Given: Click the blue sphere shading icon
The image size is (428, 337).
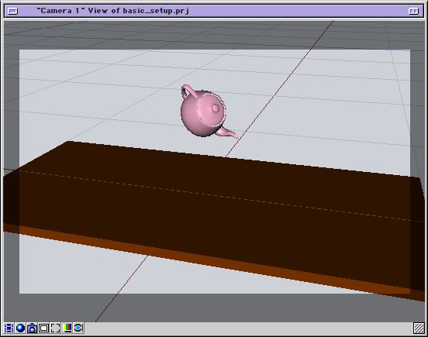Looking at the screenshot, I should [x=20, y=328].
